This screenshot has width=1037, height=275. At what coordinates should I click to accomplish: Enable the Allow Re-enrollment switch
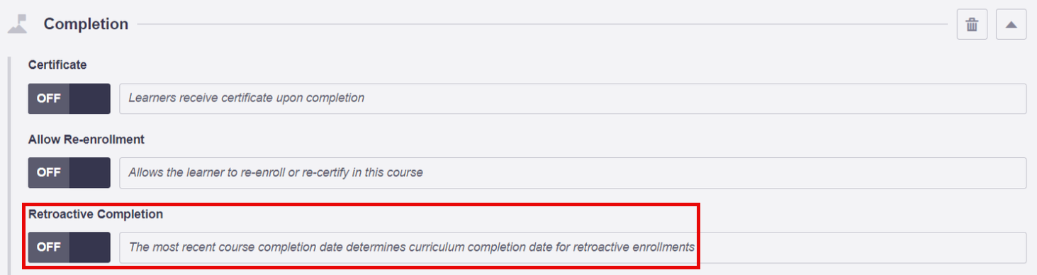pos(69,172)
